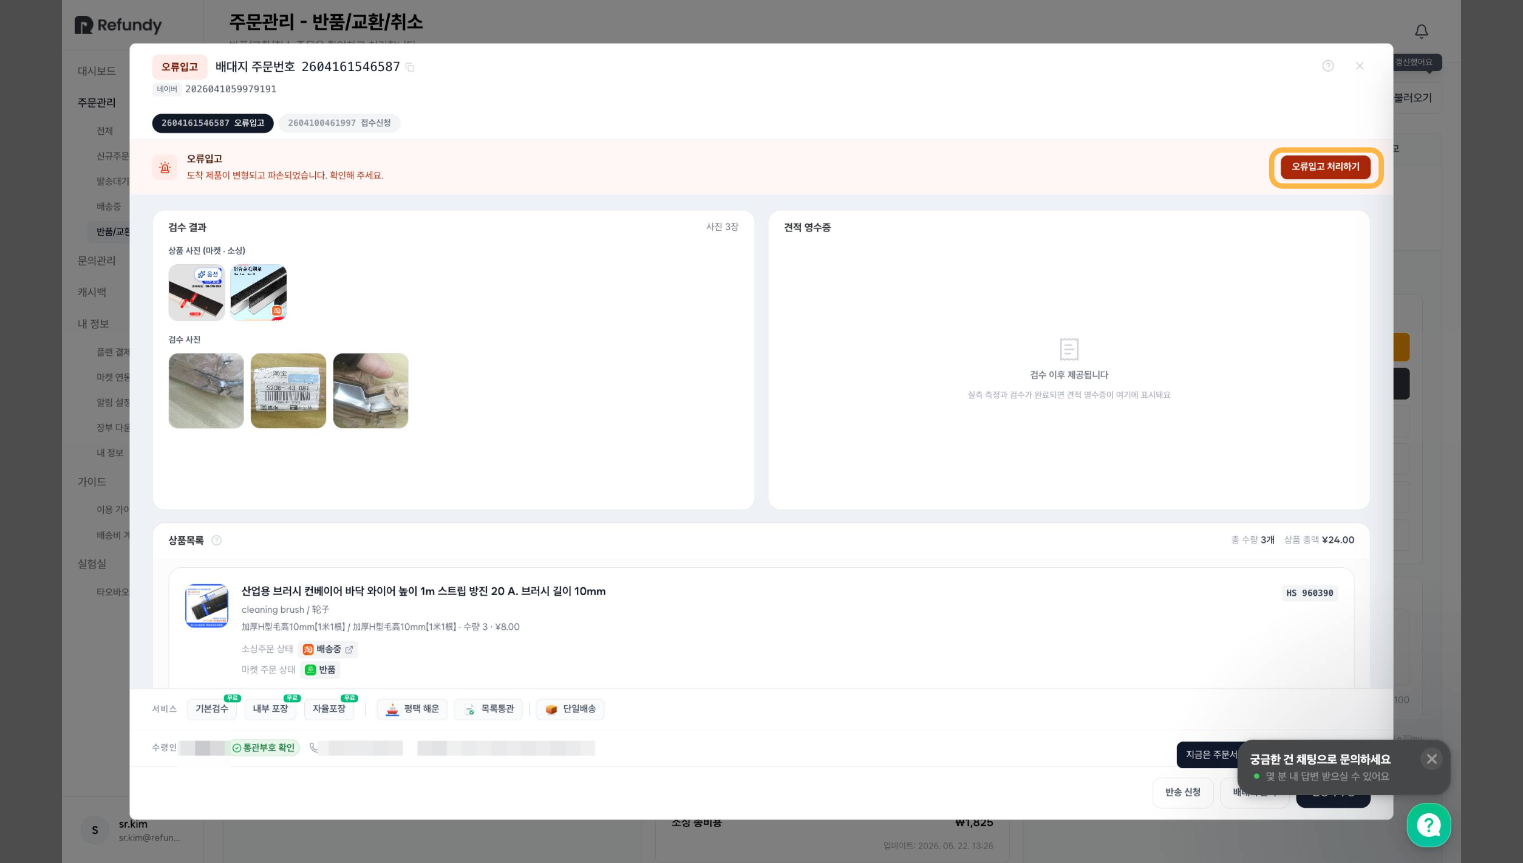Screen dimensions: 1523x863
Task: Open notifications with the bell icon
Action: tap(1422, 31)
